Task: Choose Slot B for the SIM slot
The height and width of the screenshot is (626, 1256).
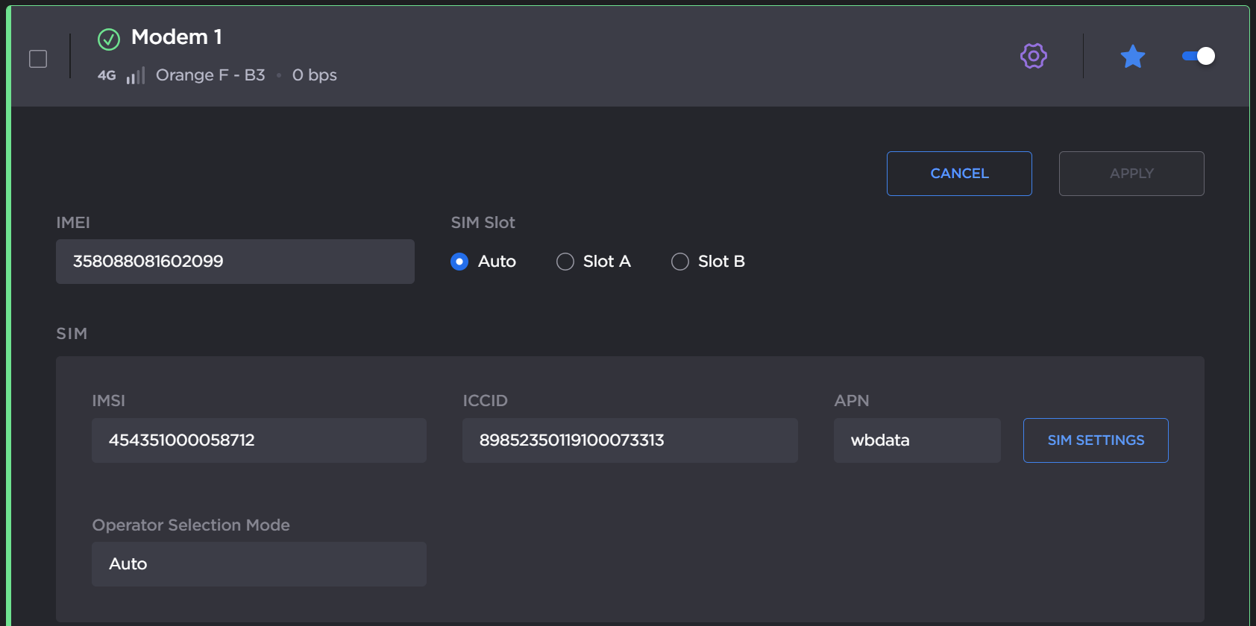Action: point(680,262)
